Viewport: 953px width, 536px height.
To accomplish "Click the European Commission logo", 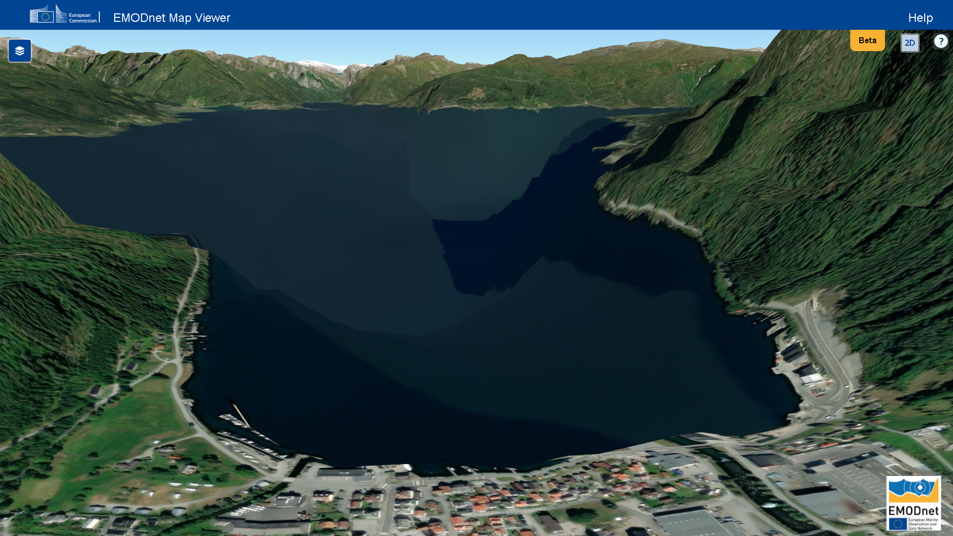I will tap(64, 15).
